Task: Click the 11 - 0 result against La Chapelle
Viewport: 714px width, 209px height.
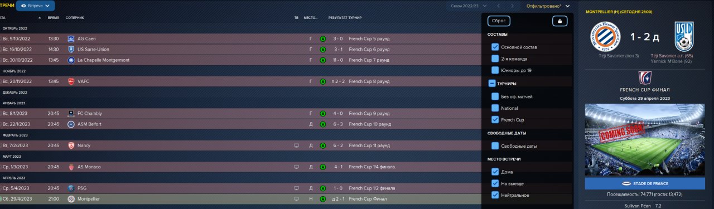Action: point(337,60)
